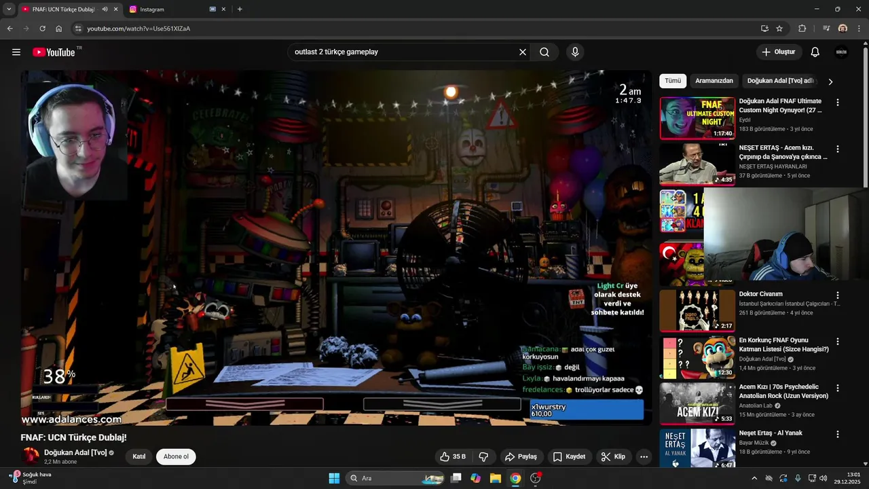The width and height of the screenshot is (869, 489).
Task: Close the Instagram tab
Action: click(x=222, y=10)
